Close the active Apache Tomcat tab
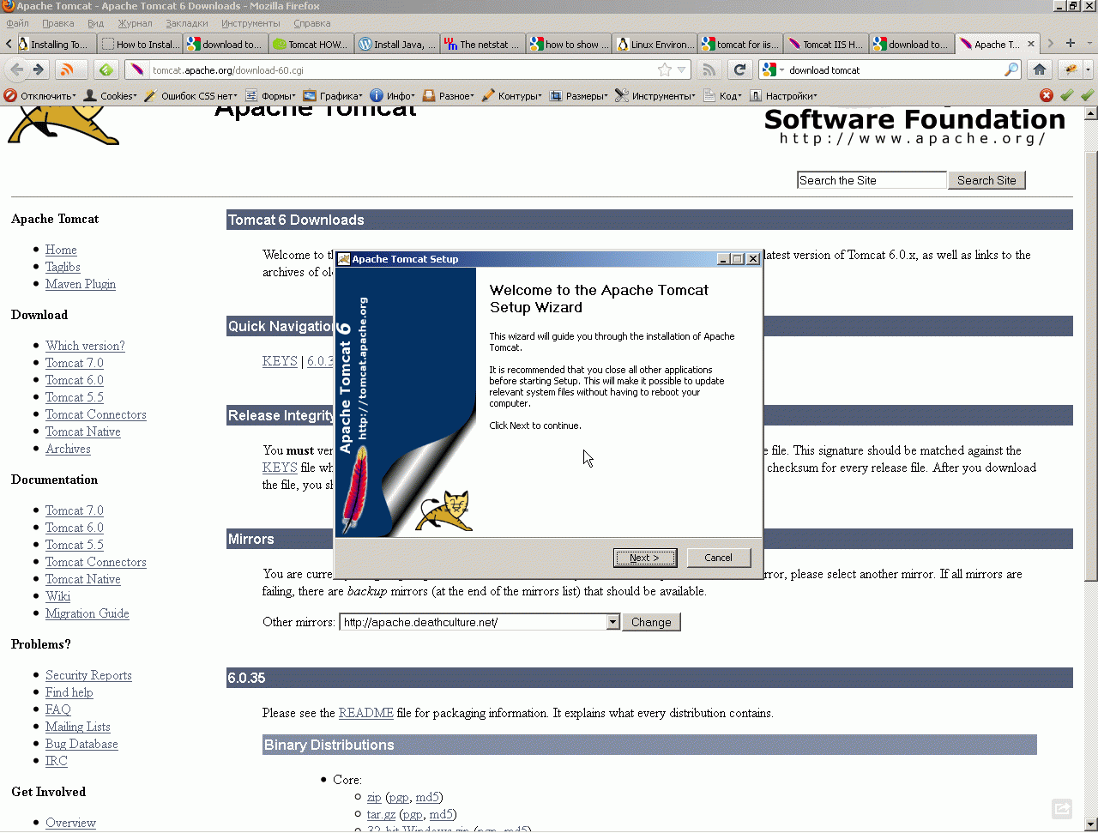This screenshot has width=1098, height=833. (x=1031, y=44)
